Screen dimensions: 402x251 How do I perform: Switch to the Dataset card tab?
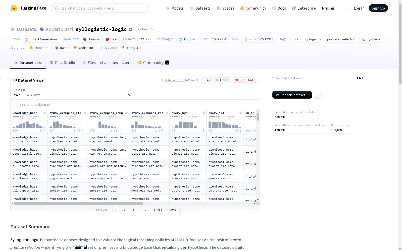pos(28,63)
